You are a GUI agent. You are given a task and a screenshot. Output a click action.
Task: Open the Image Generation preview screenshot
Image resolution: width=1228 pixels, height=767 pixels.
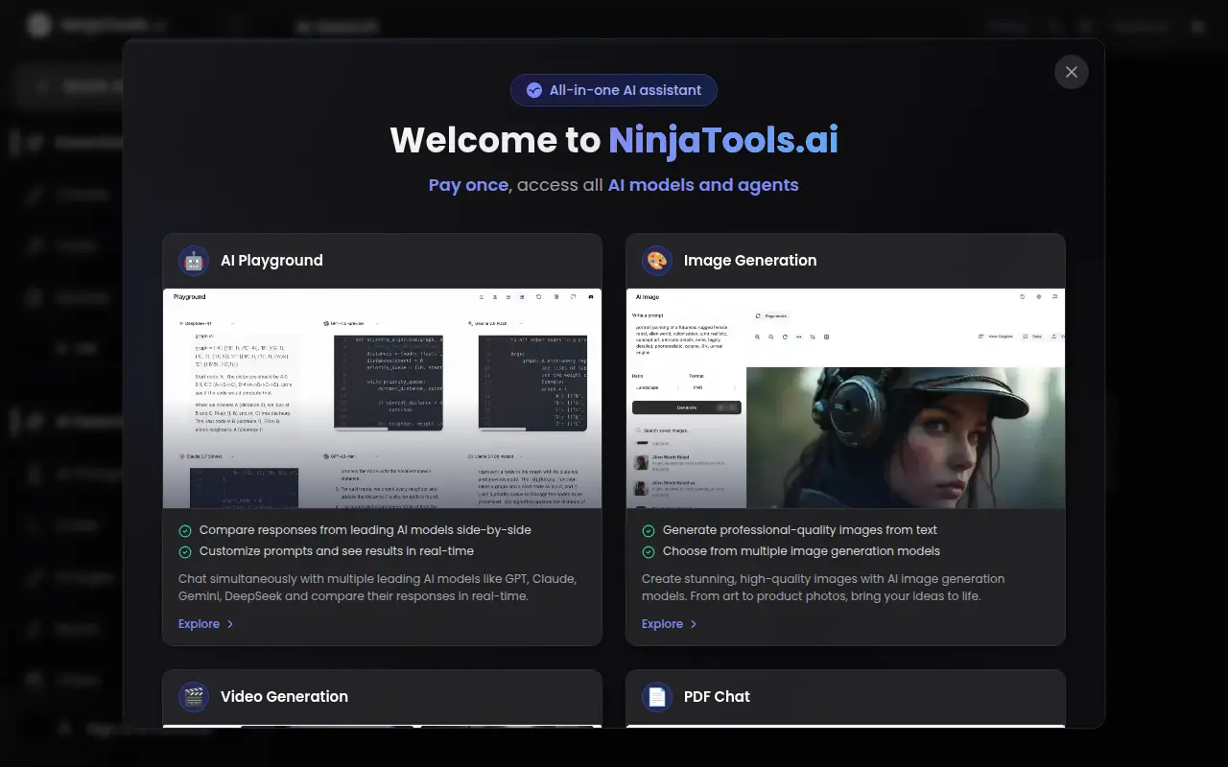tap(845, 399)
